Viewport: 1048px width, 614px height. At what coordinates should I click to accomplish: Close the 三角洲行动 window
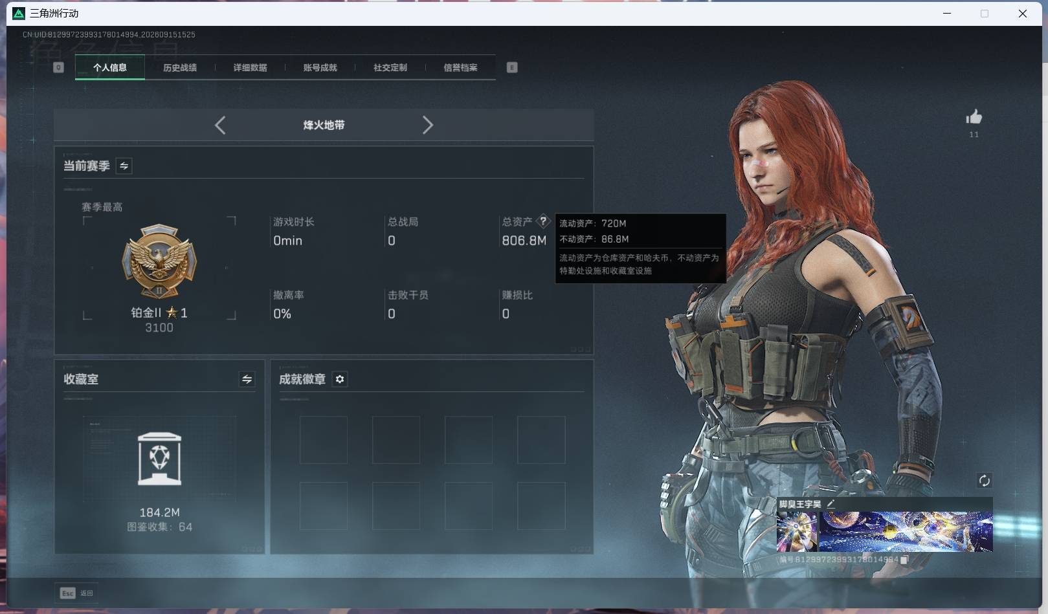click(1023, 14)
